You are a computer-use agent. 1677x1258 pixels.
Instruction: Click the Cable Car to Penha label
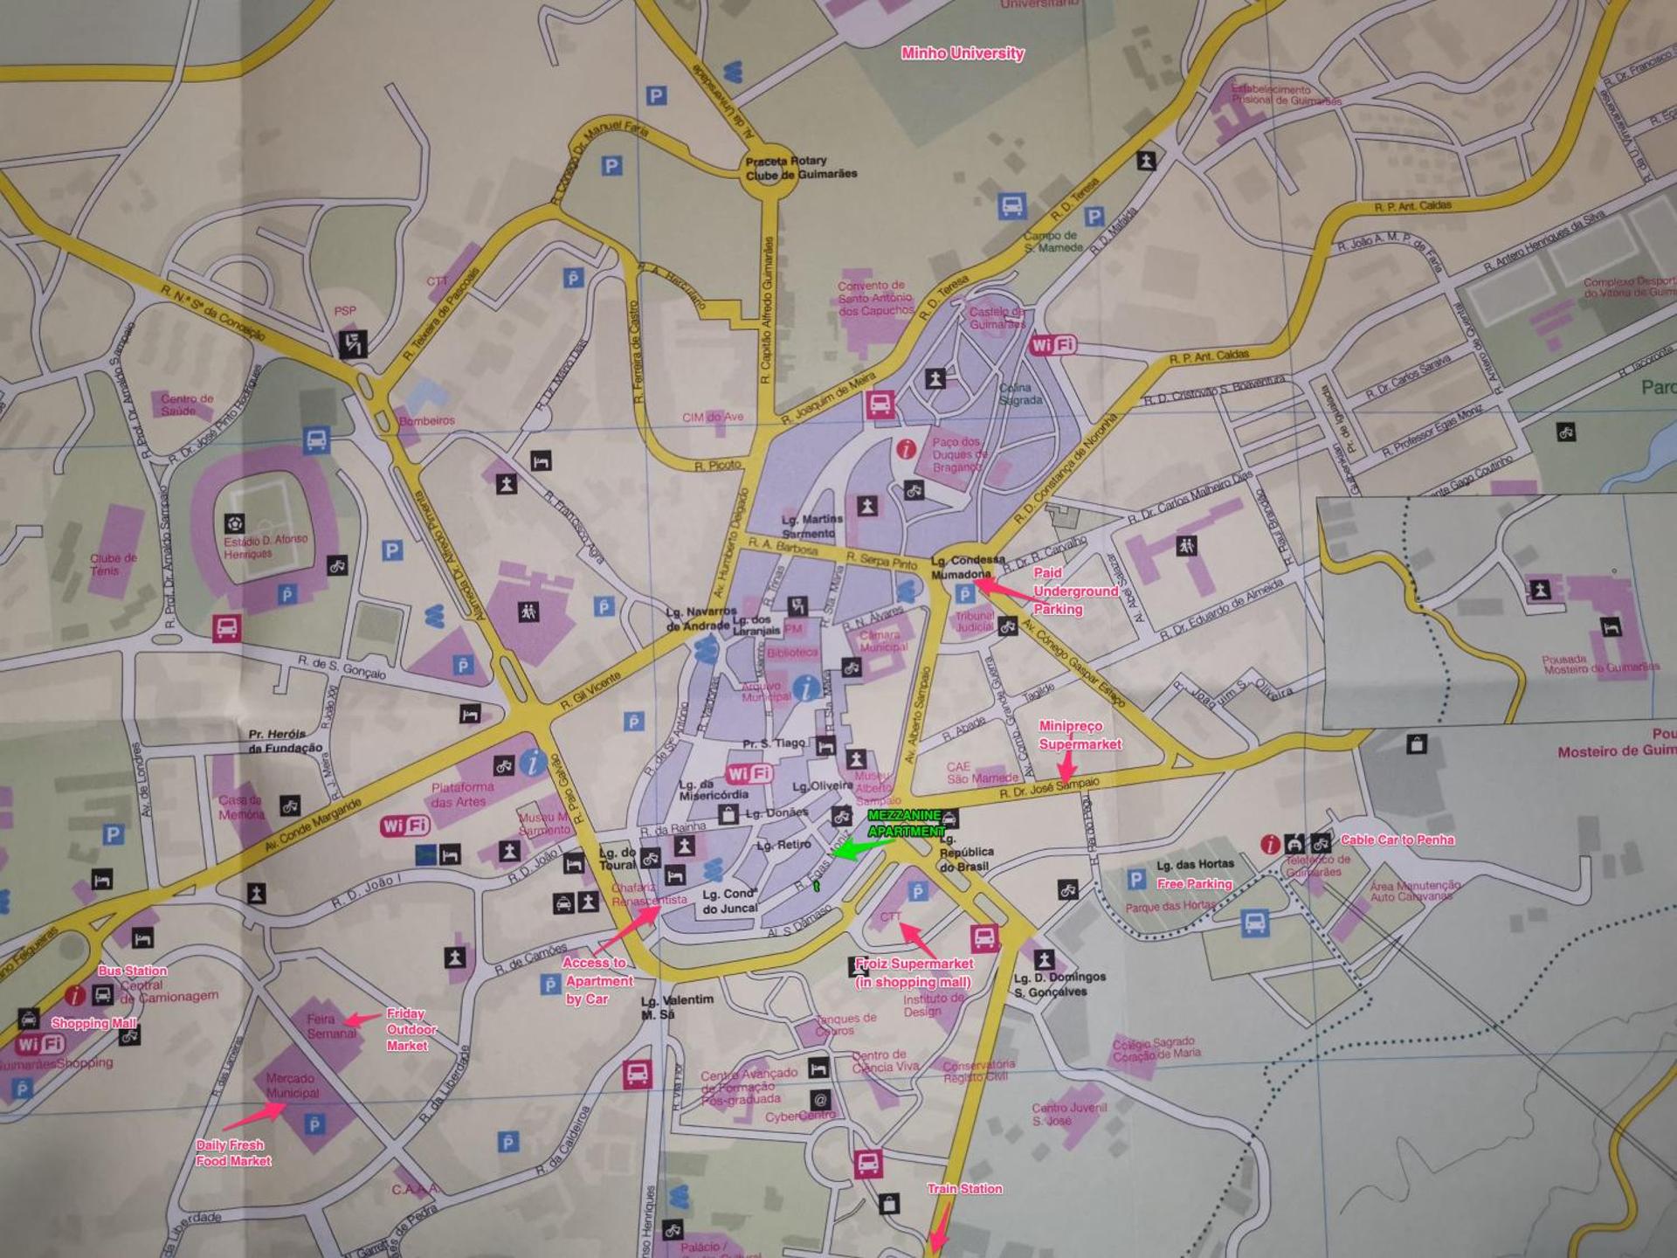click(x=1397, y=840)
